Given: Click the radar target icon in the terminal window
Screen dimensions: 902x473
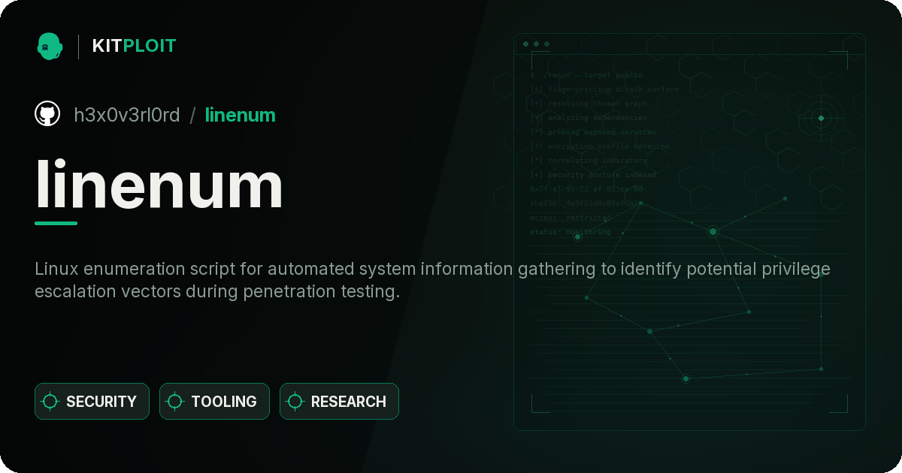Looking at the screenshot, I should pyautogui.click(x=821, y=118).
